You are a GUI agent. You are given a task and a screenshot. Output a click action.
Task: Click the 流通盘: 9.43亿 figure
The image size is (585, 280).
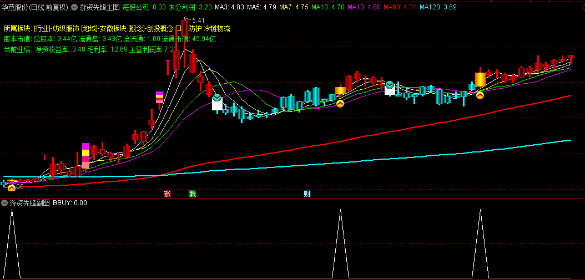pos(100,39)
